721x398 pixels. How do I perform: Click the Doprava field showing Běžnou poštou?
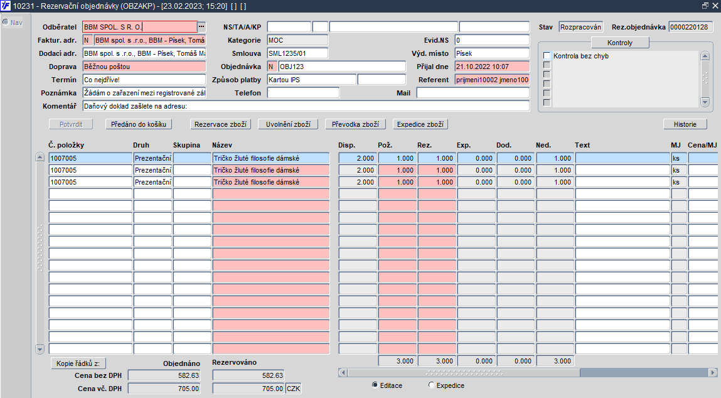144,67
